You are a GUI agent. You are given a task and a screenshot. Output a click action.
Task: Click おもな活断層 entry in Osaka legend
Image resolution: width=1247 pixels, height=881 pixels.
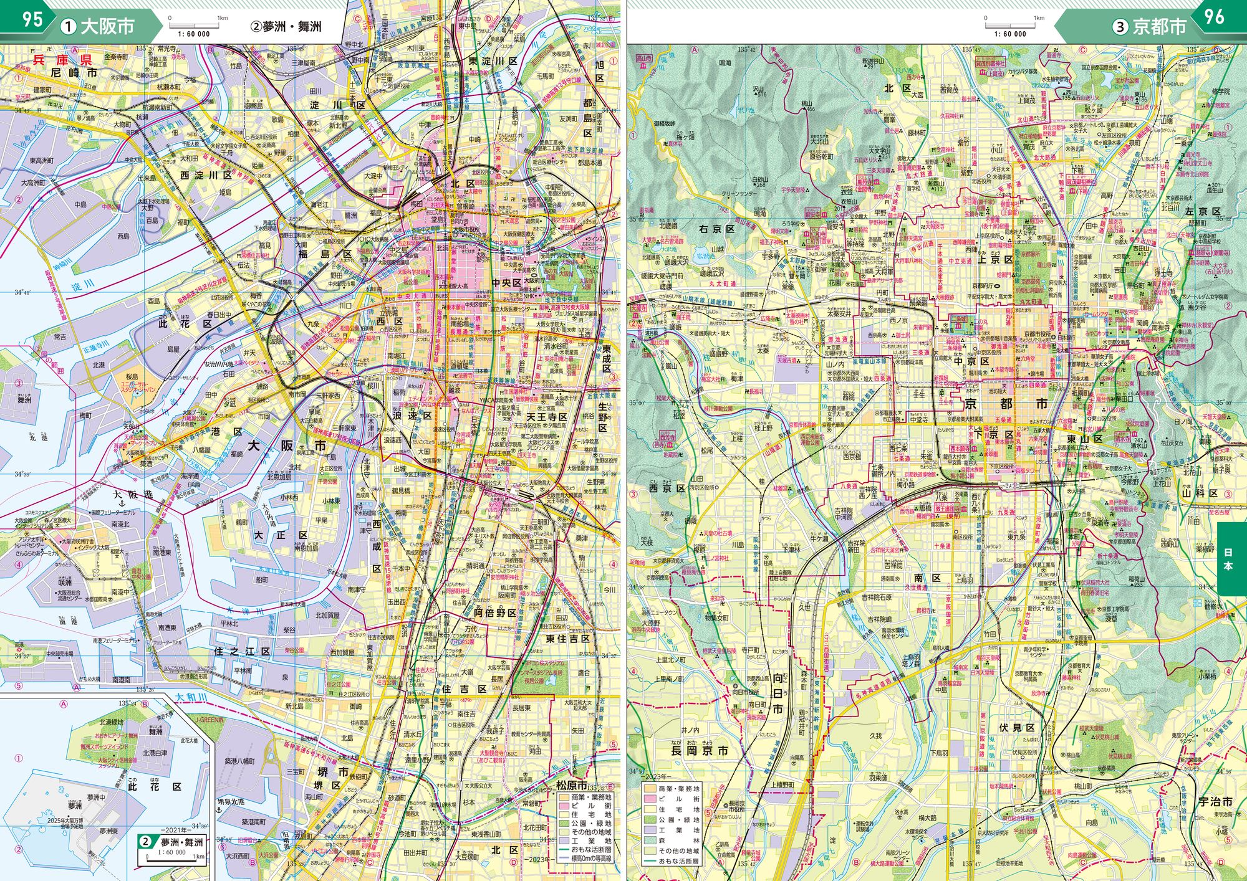(585, 849)
